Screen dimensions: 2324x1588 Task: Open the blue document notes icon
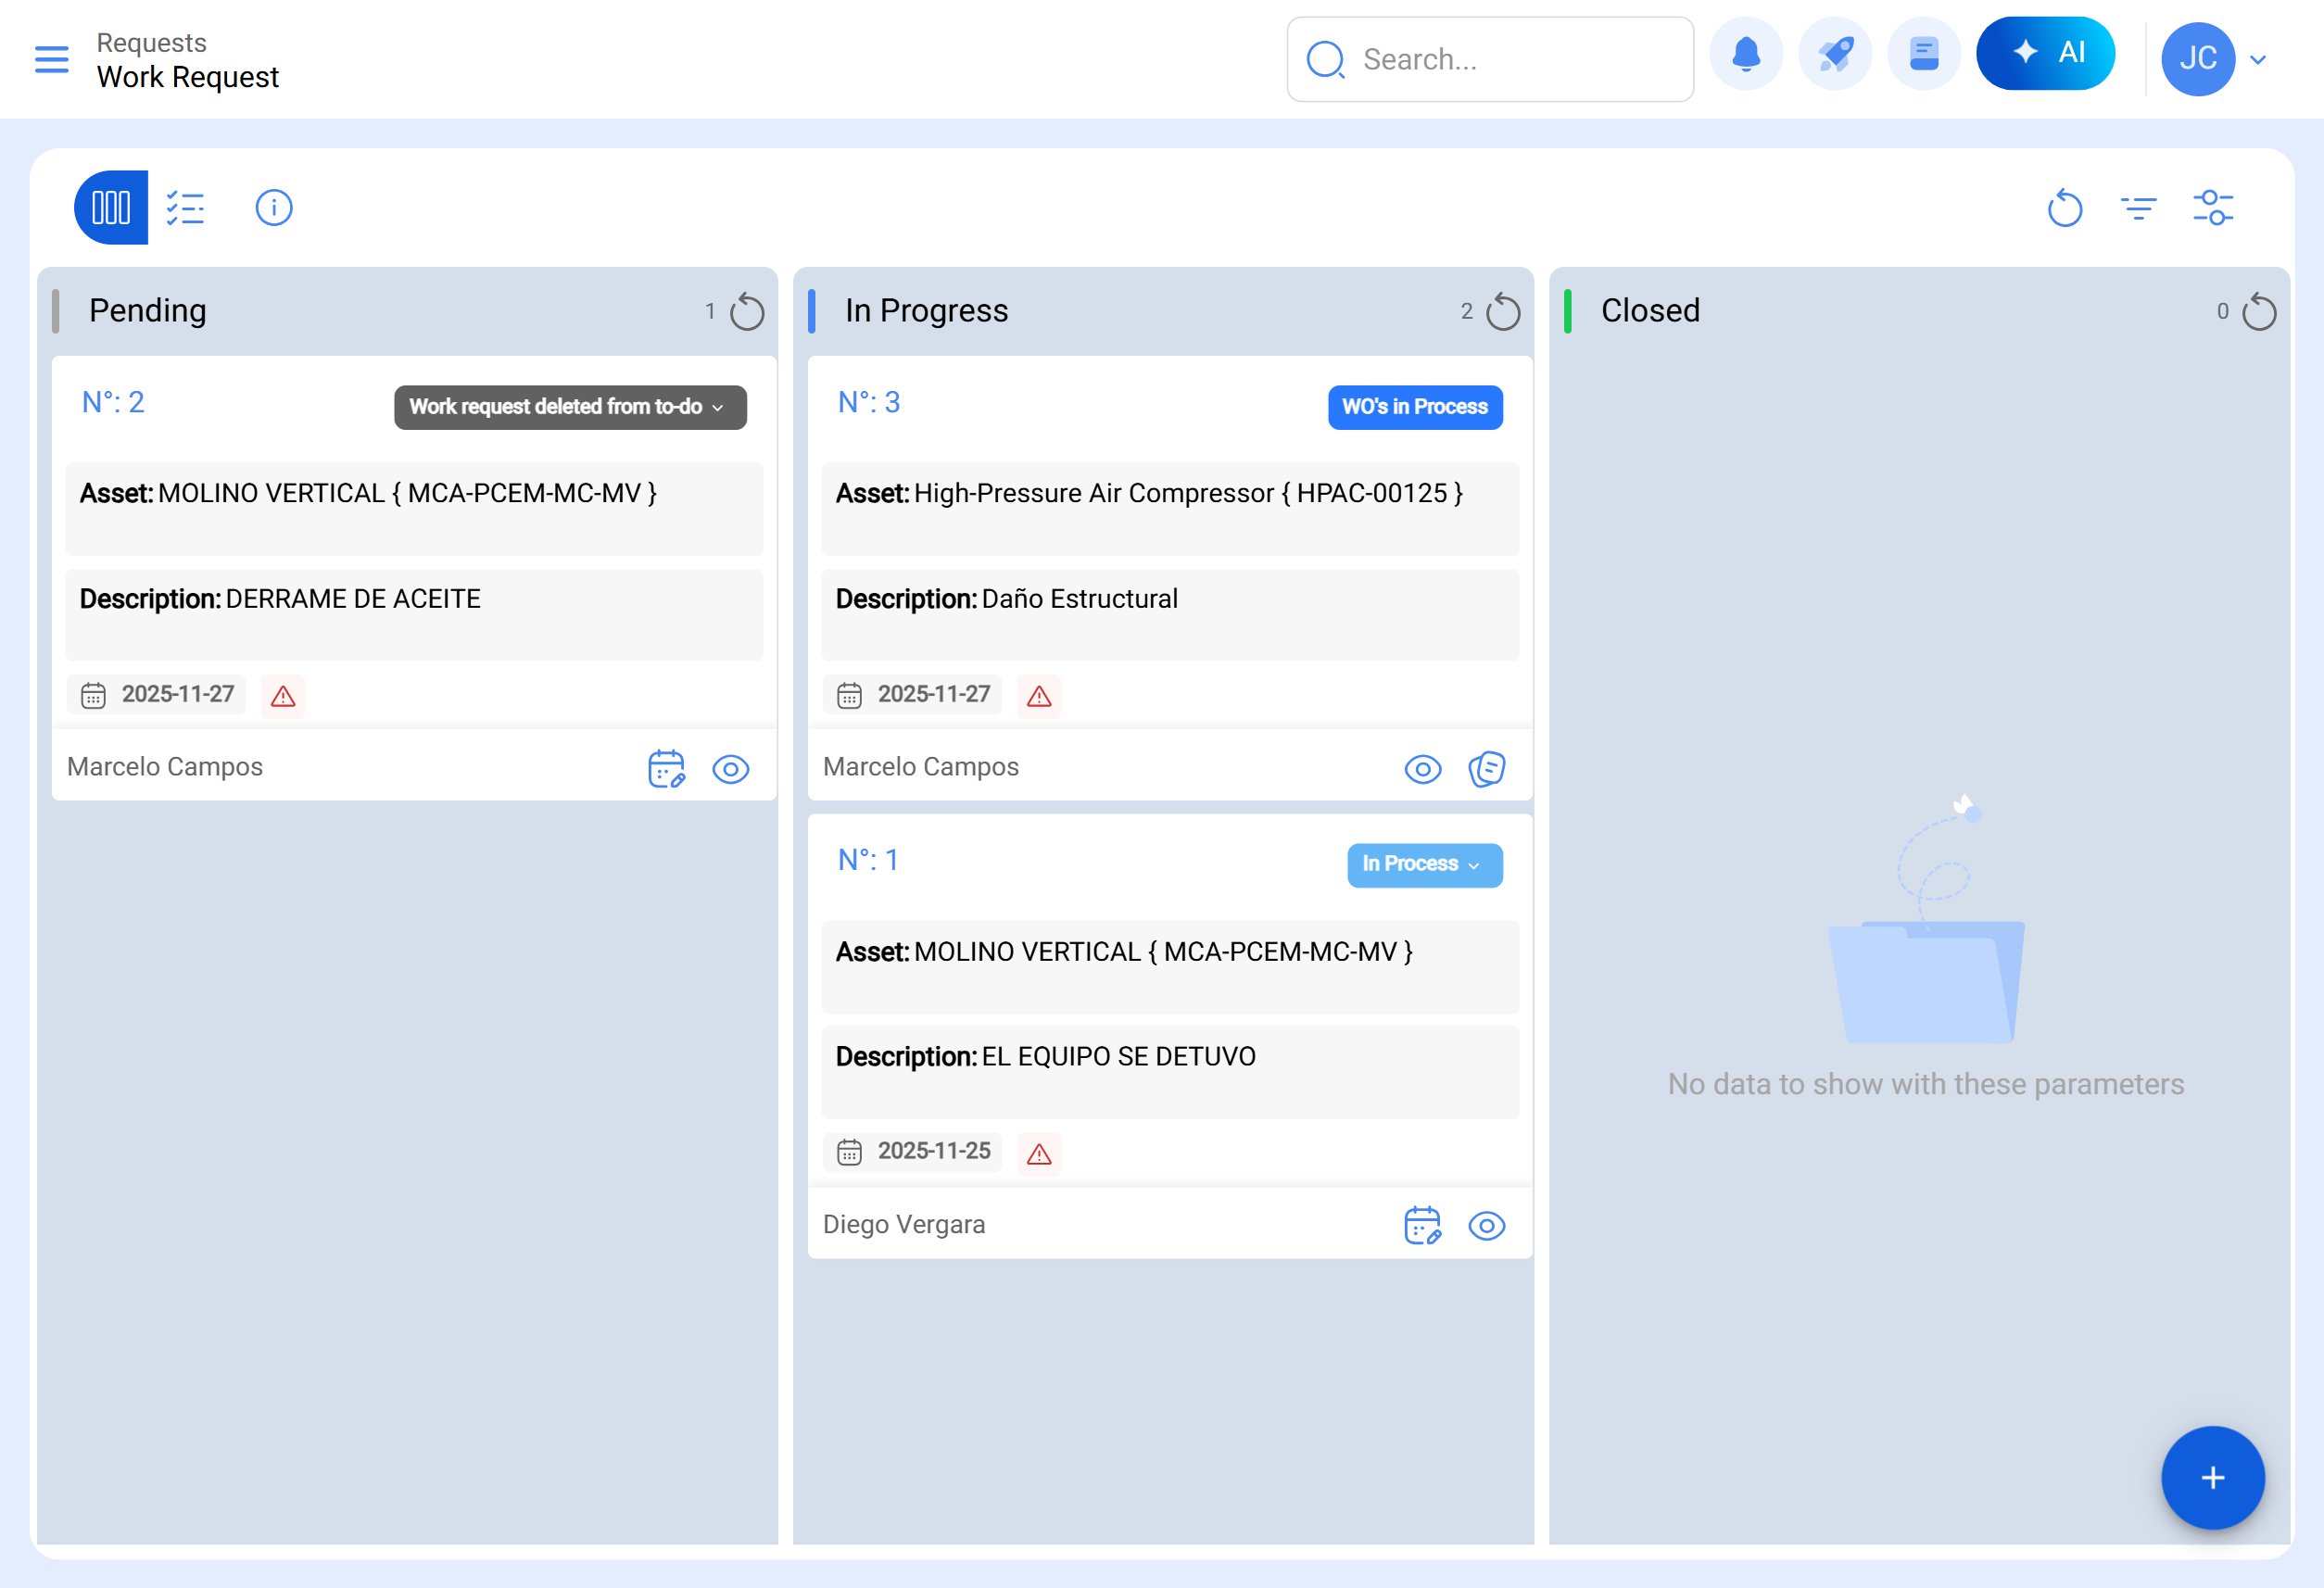1923,55
